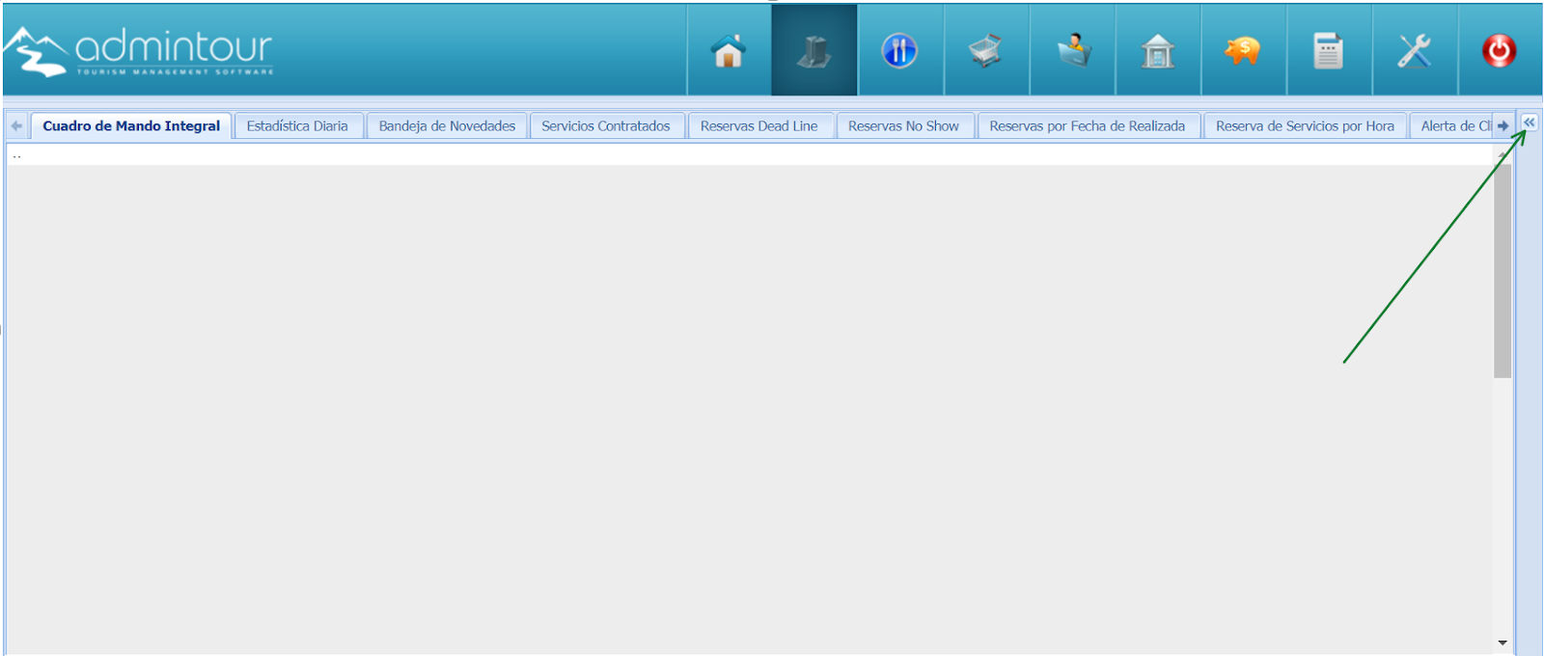Open the Servicios Contratados tab
The image size is (1544, 656).
pos(606,126)
